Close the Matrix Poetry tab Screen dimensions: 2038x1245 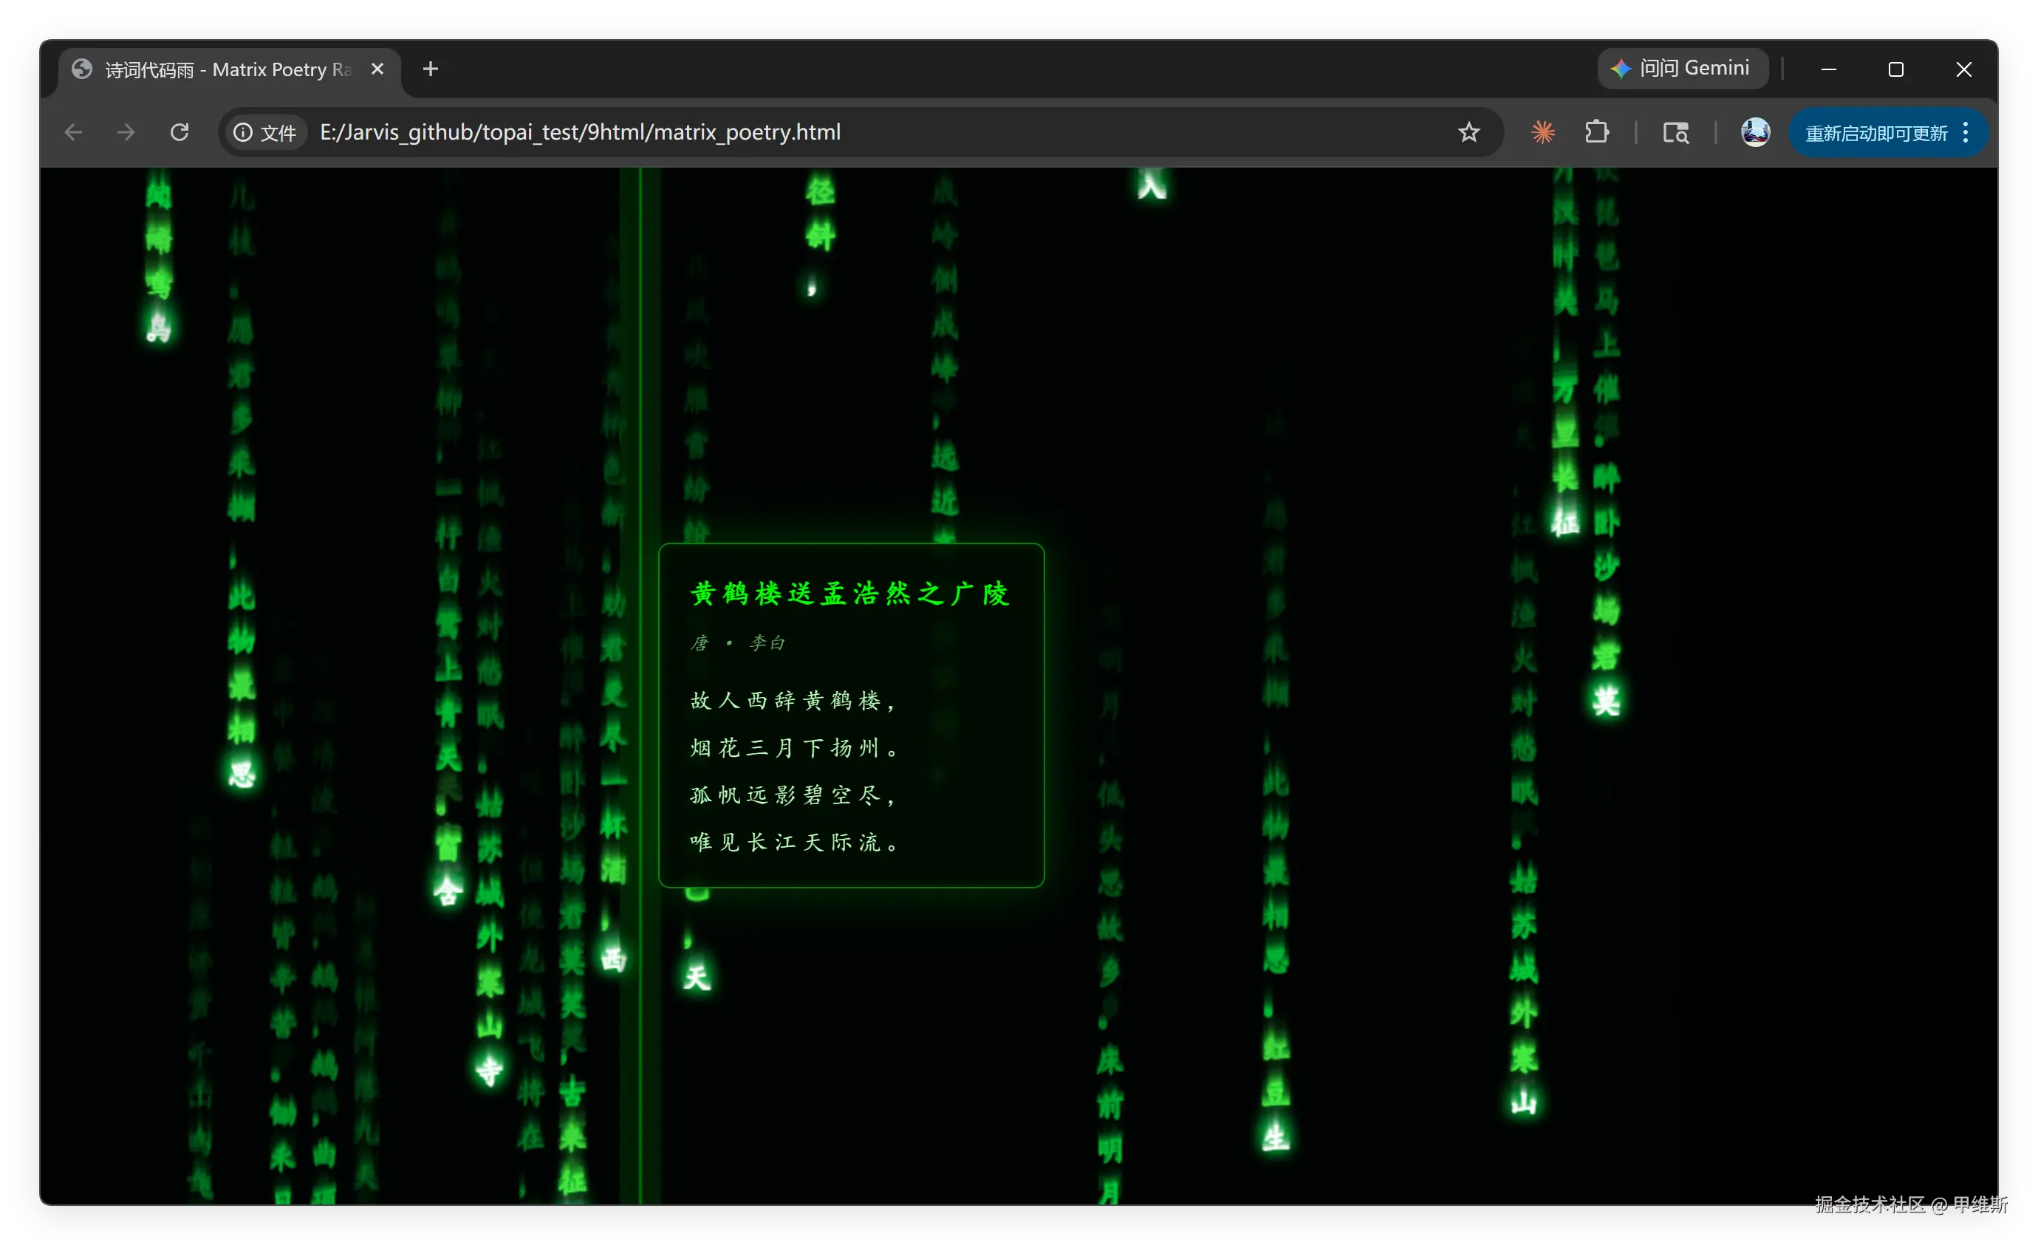(x=377, y=69)
